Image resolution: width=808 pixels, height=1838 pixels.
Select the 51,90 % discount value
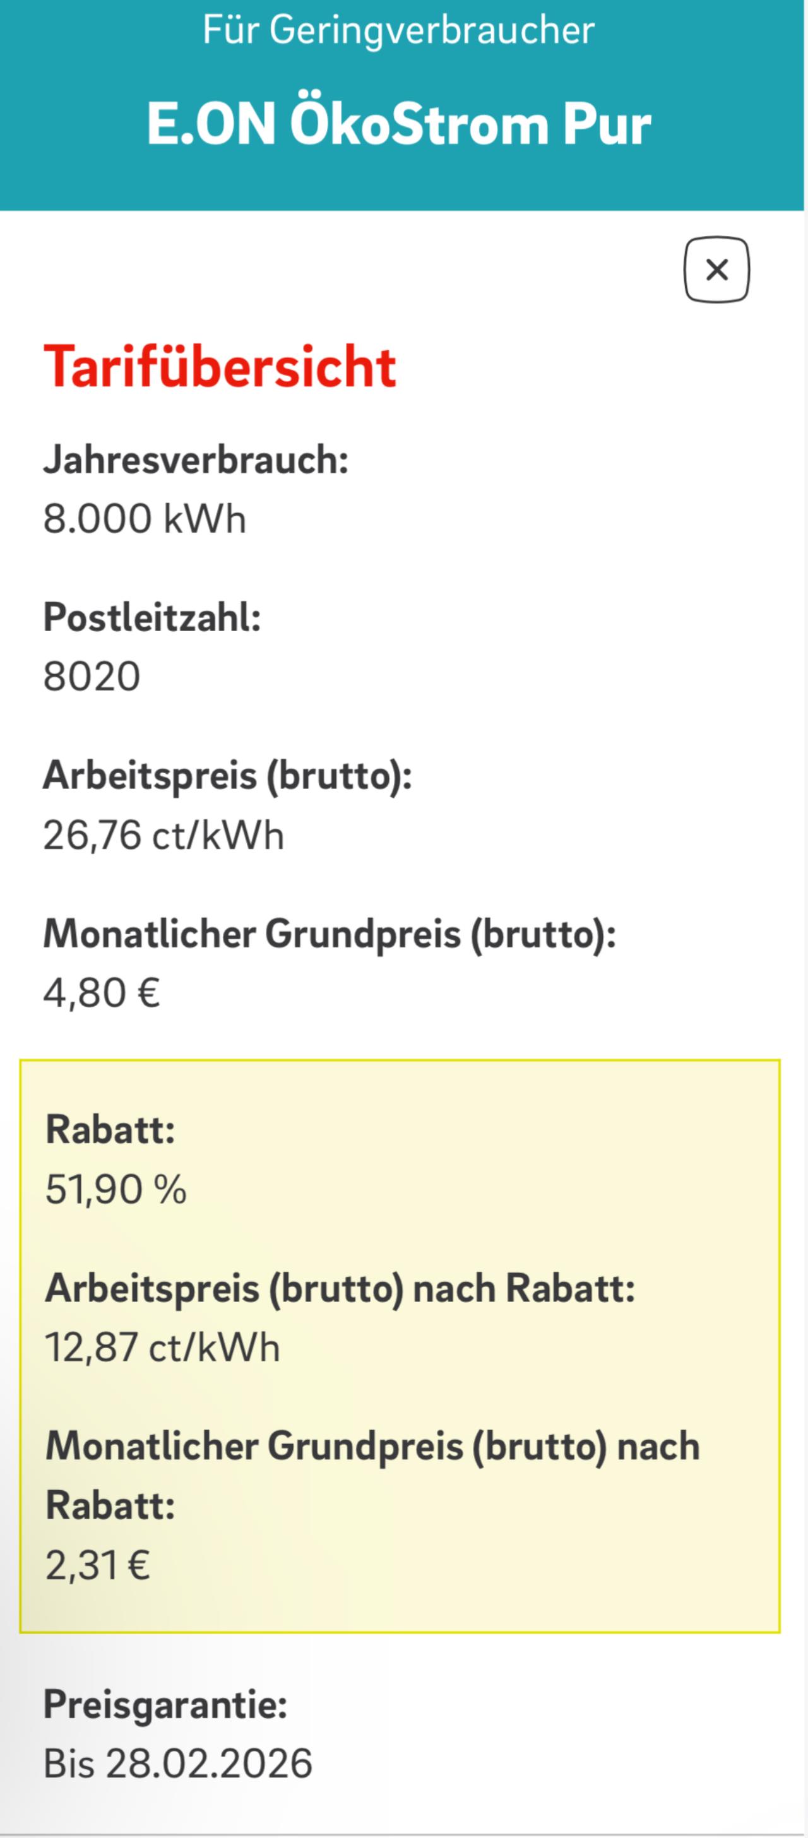pyautogui.click(x=116, y=1189)
